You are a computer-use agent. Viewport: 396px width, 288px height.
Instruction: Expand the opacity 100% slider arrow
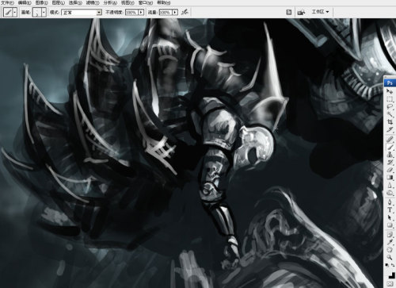[141, 13]
